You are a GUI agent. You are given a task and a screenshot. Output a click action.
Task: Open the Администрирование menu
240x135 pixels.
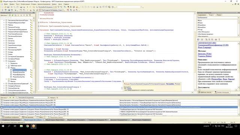click(x=44, y=4)
